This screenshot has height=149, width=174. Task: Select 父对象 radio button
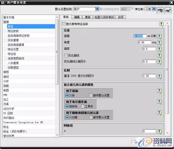tap(67, 117)
